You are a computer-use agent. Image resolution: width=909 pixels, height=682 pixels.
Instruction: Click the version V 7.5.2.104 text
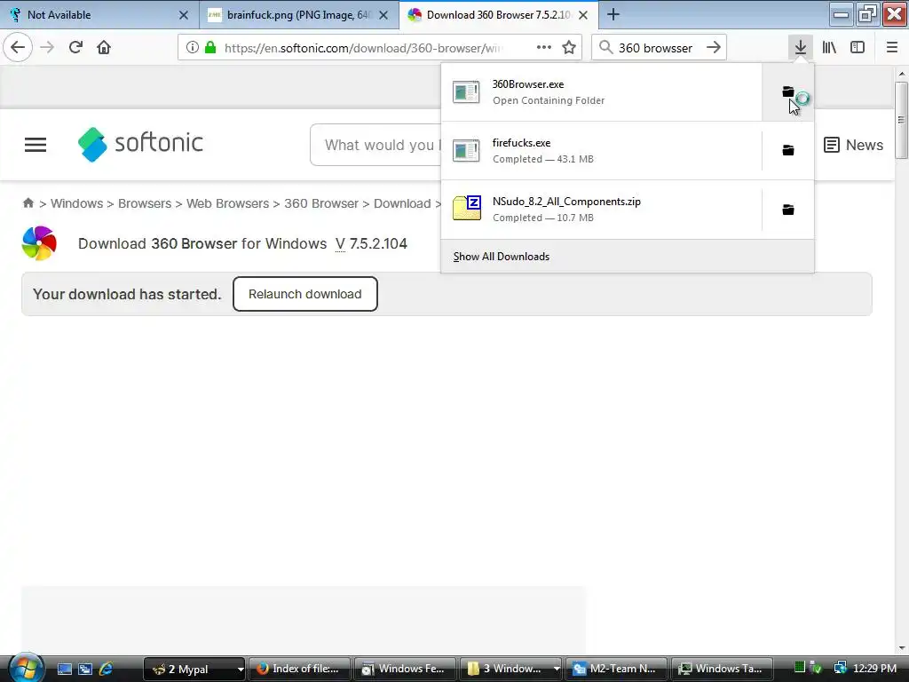[371, 243]
